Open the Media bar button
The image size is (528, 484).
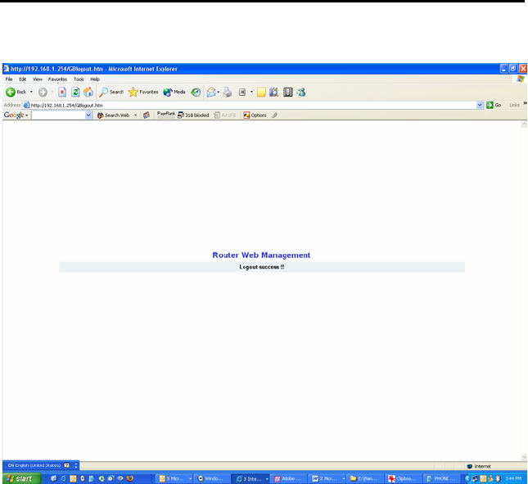(x=174, y=92)
